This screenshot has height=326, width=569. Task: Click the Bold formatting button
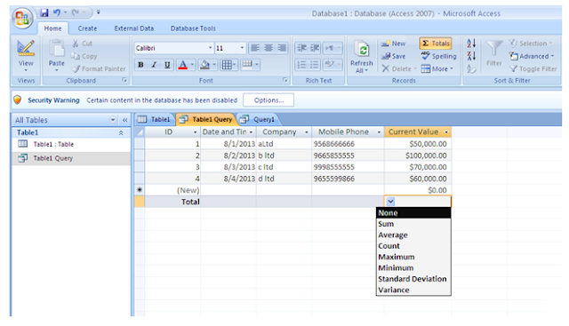[140, 65]
